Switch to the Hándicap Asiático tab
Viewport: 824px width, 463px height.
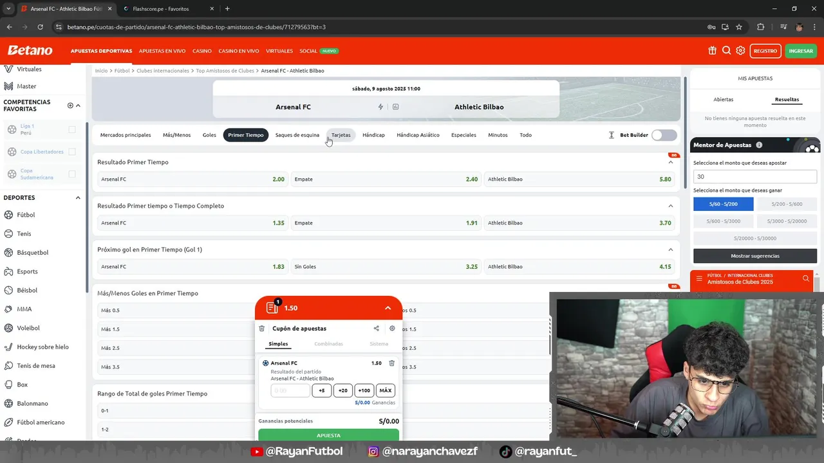coord(418,135)
